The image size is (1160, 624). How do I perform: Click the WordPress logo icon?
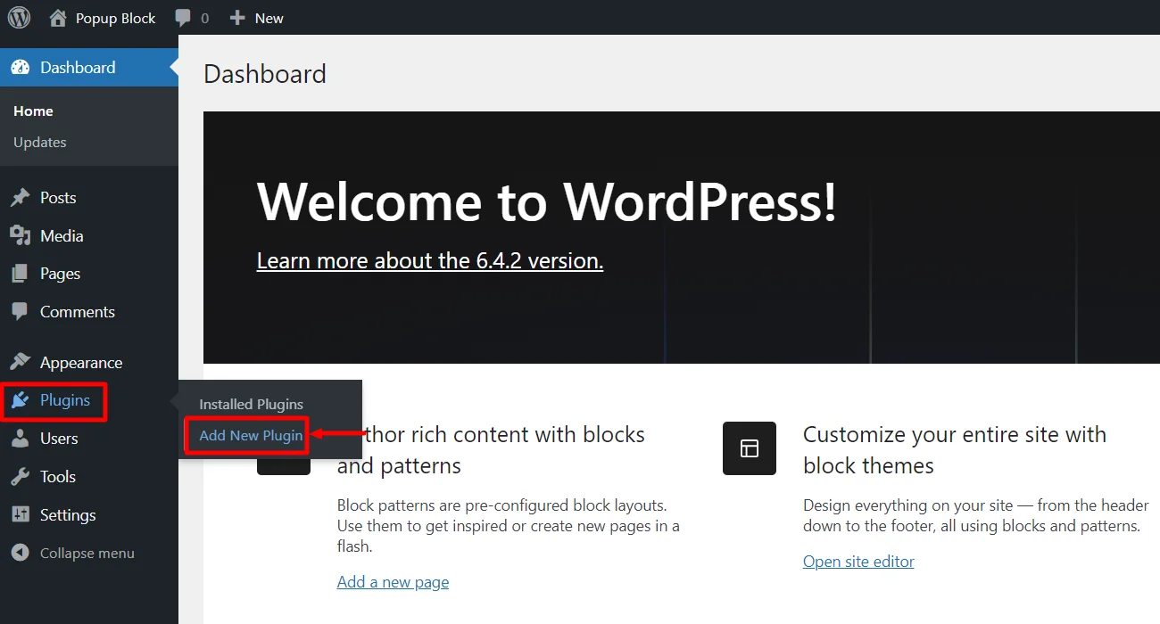pos(19,17)
